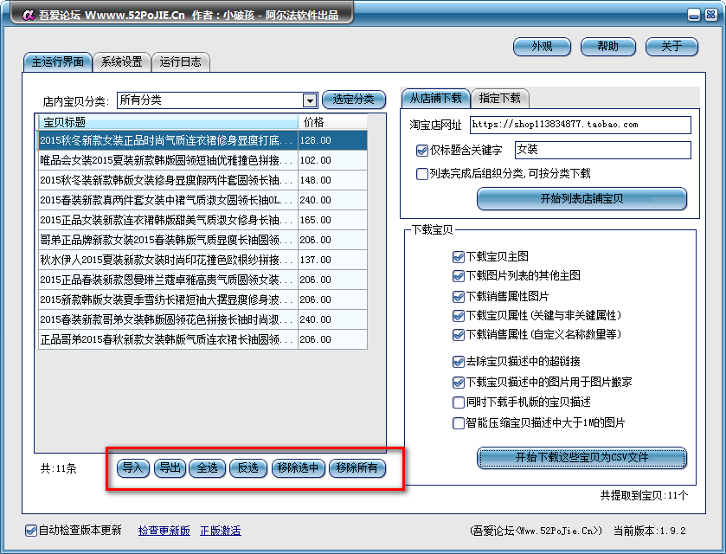This screenshot has width=726, height=554.
Task: Toggle 下载图片列表的其他主图 checkbox
Action: coord(458,276)
